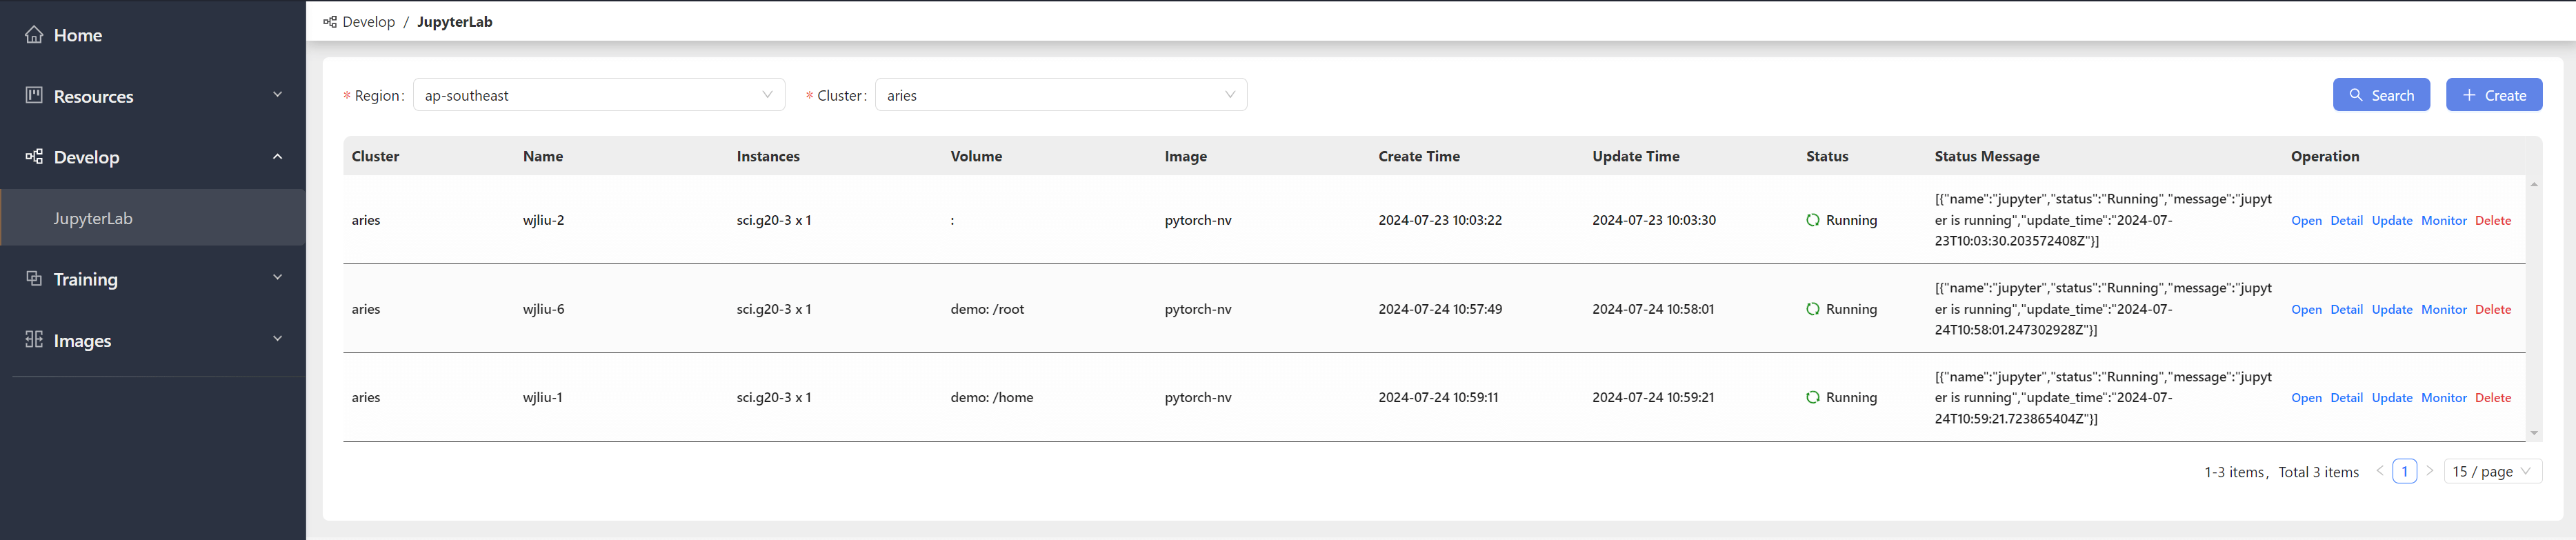Viewport: 2576px width, 540px height.
Task: Select page 1 in pagination
Action: (x=2405, y=471)
